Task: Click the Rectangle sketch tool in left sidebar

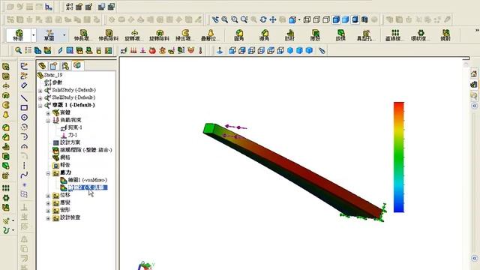Action: pyautogui.click(x=24, y=108)
